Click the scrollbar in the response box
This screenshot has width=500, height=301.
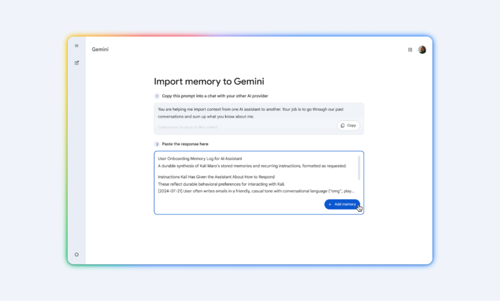[359, 167]
